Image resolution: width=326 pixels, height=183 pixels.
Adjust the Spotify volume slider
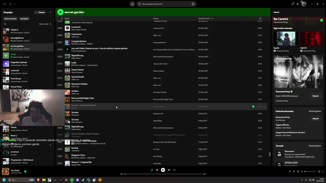[310, 172]
